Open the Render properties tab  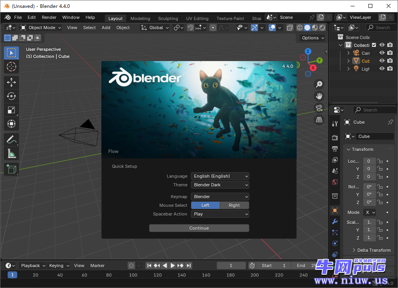coord(335,137)
